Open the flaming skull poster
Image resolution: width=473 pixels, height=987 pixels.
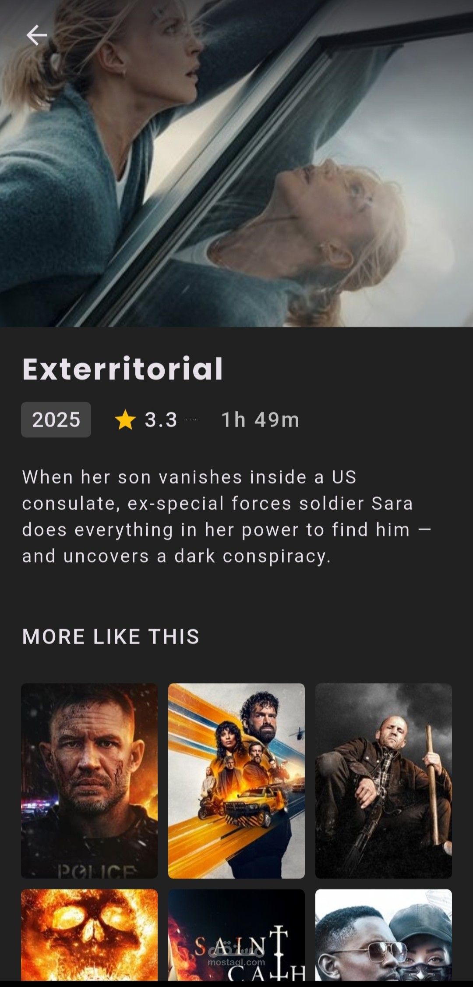coord(89,934)
